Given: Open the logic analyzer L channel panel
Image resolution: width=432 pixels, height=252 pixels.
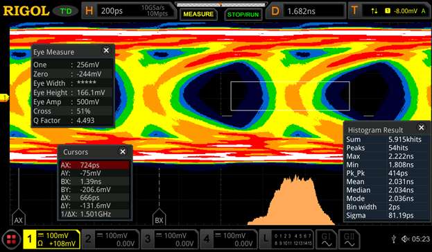Looking at the screenshot, I should point(286,240).
